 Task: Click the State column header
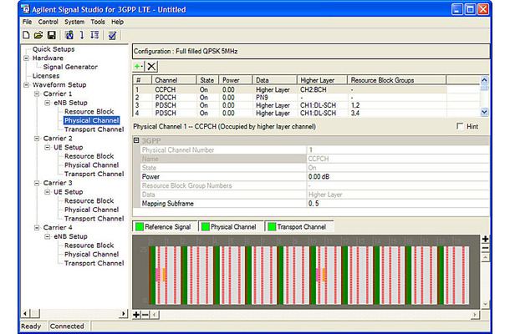(x=207, y=80)
